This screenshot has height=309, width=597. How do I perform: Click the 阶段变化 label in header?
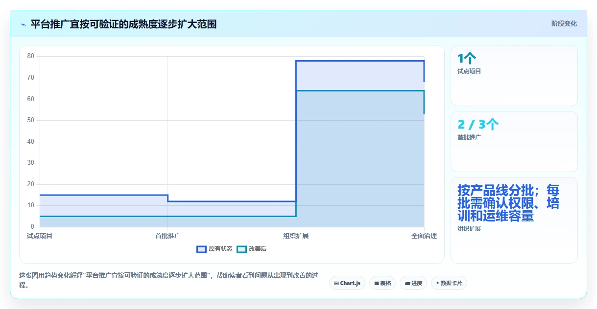tap(564, 23)
